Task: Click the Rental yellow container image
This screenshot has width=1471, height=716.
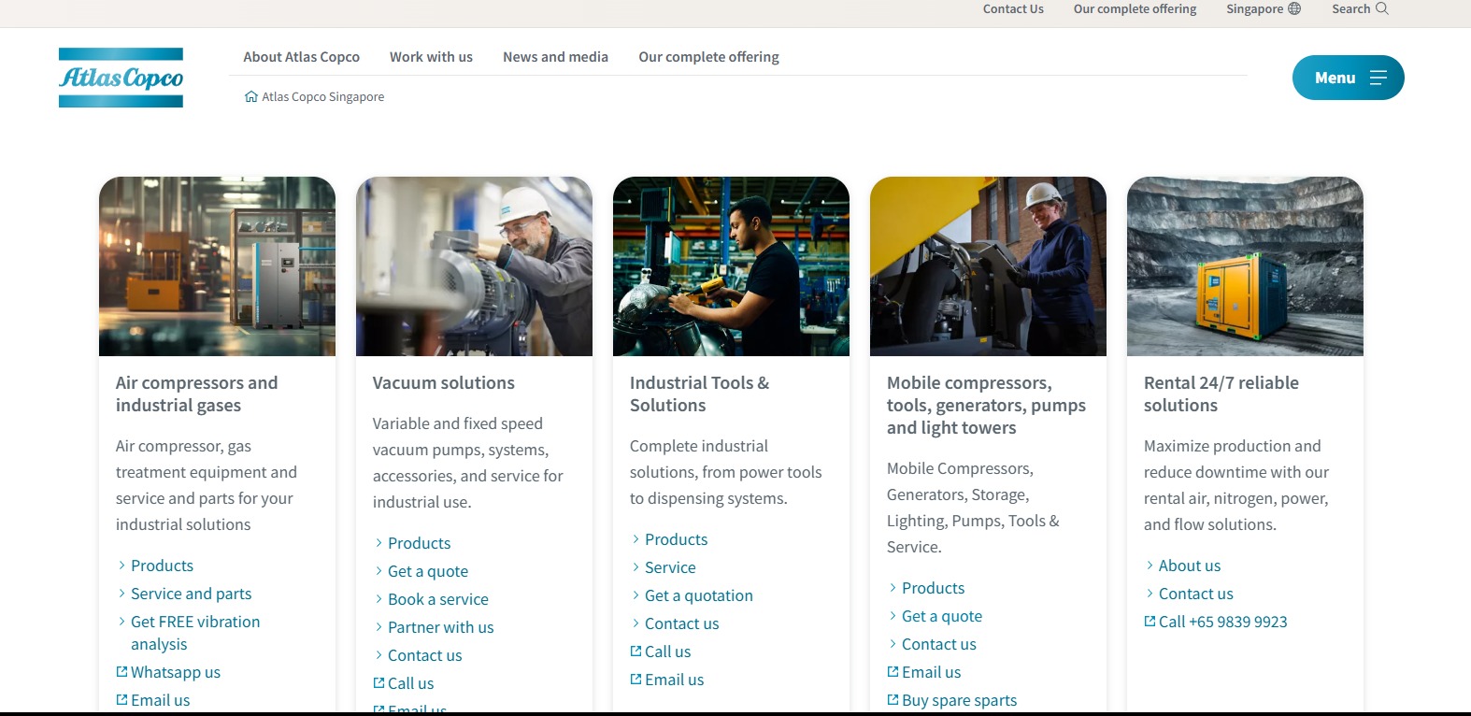Action: [1245, 266]
